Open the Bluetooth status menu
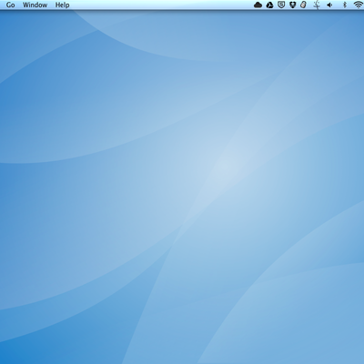The width and height of the screenshot is (364, 364). pos(344,5)
